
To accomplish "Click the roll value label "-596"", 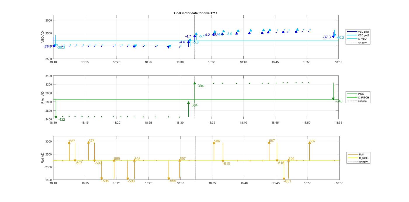I will coord(105,181).
